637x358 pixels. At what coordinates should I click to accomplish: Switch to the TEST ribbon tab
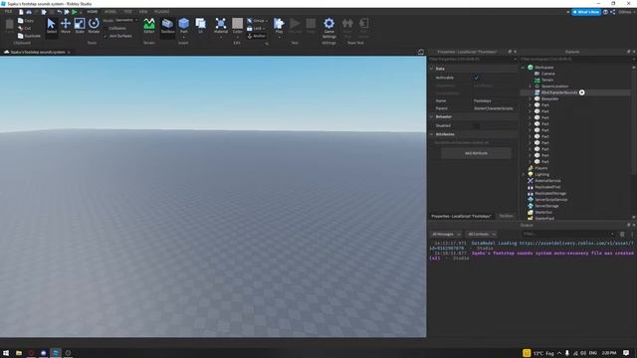(x=127, y=12)
